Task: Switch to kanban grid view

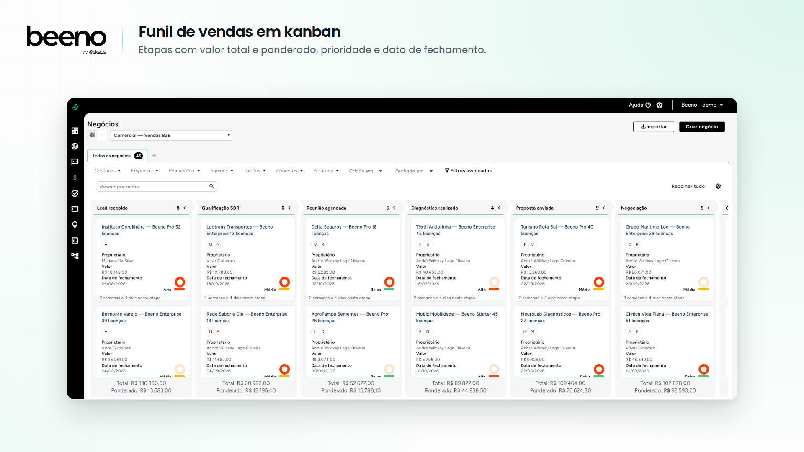Action: coord(92,135)
